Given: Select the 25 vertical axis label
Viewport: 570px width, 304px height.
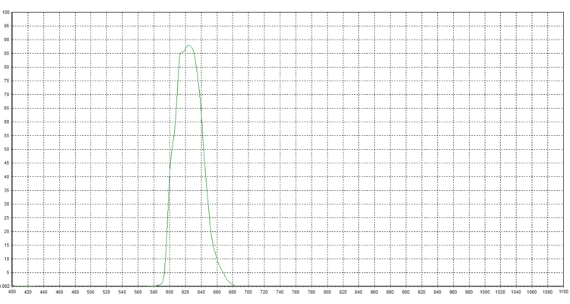Looking at the screenshot, I should pyautogui.click(x=7, y=218).
